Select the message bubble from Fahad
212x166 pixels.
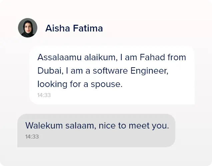coord(112,75)
